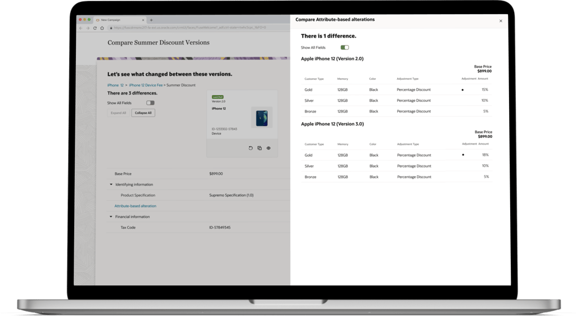Click the Launched status badge
576x320 pixels.
pyautogui.click(x=218, y=97)
